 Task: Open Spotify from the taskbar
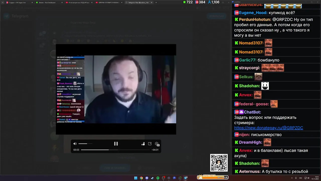pyautogui.click(x=158, y=178)
